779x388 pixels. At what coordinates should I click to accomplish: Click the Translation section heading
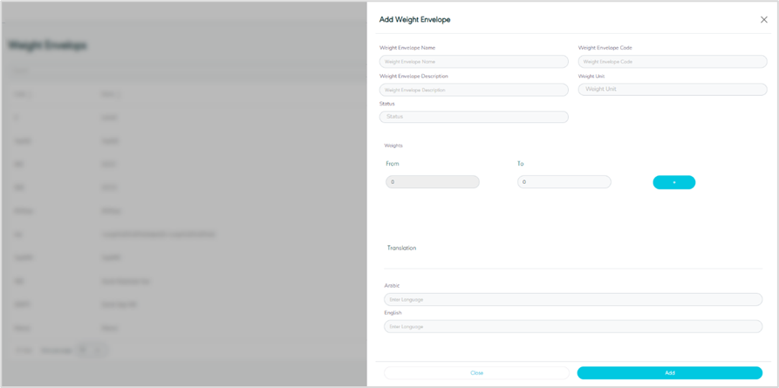401,248
